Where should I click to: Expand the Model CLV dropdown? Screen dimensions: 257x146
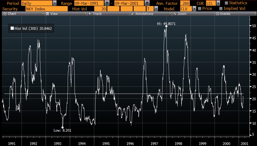point(194,9)
